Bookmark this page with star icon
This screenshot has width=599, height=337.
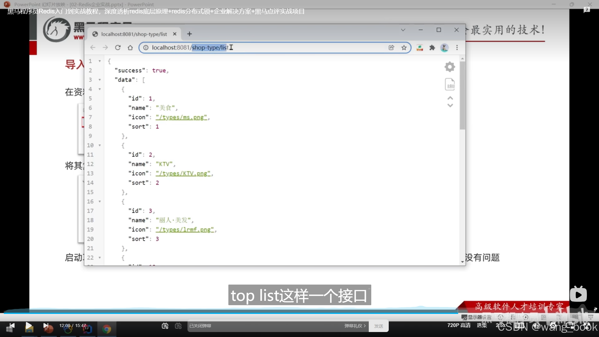[404, 47]
